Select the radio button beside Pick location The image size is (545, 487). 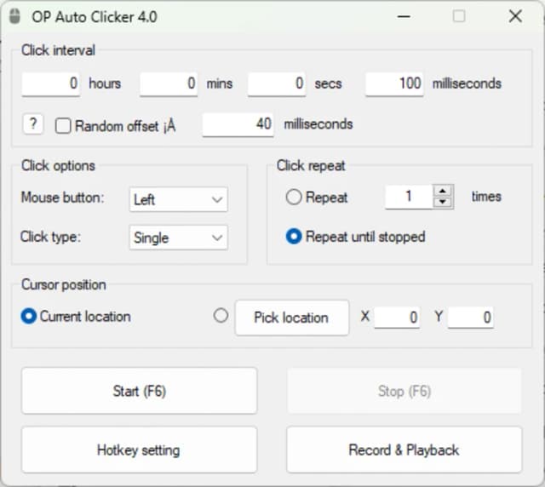click(x=221, y=316)
